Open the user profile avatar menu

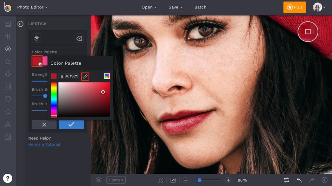(319, 7)
